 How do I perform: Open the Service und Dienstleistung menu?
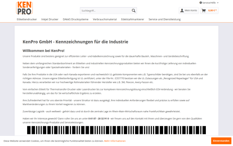[x=165, y=19]
